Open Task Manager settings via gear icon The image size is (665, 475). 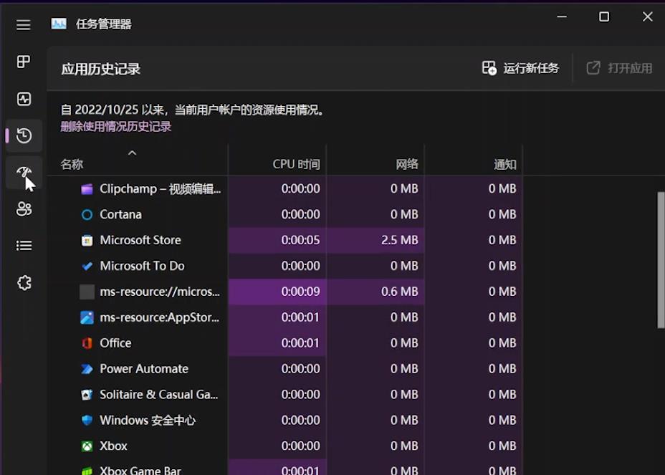tap(23, 283)
